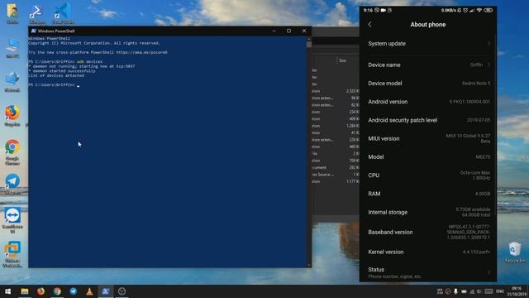This screenshot has width=529, height=298.
Task: Minimize the PowerShell window
Action: 274,31
